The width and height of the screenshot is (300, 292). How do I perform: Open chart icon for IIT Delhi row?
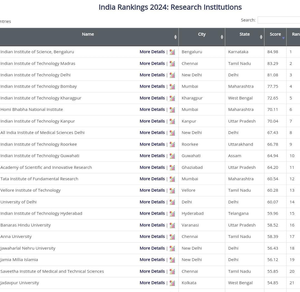point(172,75)
